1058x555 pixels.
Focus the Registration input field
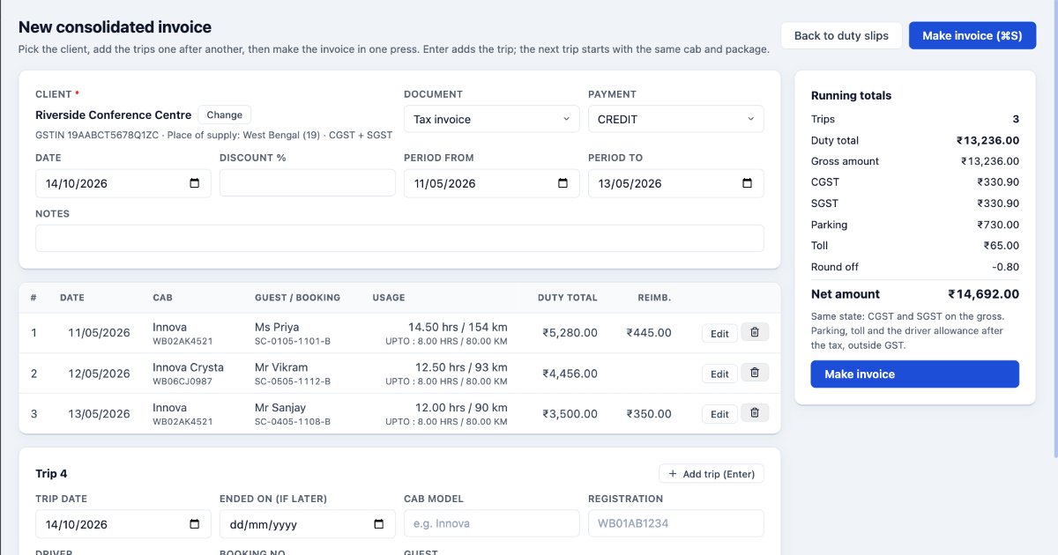coord(676,523)
